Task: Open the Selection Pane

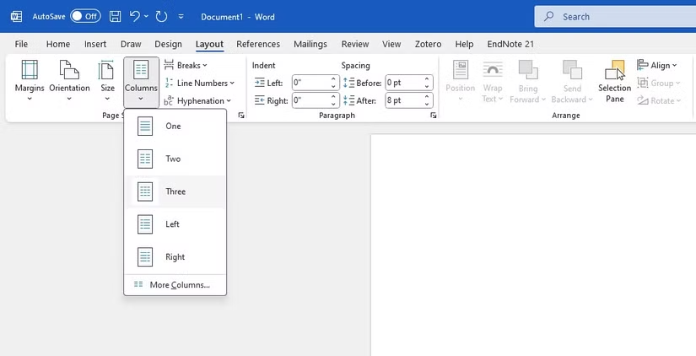Action: (615, 81)
